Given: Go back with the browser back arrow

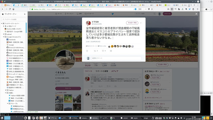Looking at the screenshot, I should (3, 9).
